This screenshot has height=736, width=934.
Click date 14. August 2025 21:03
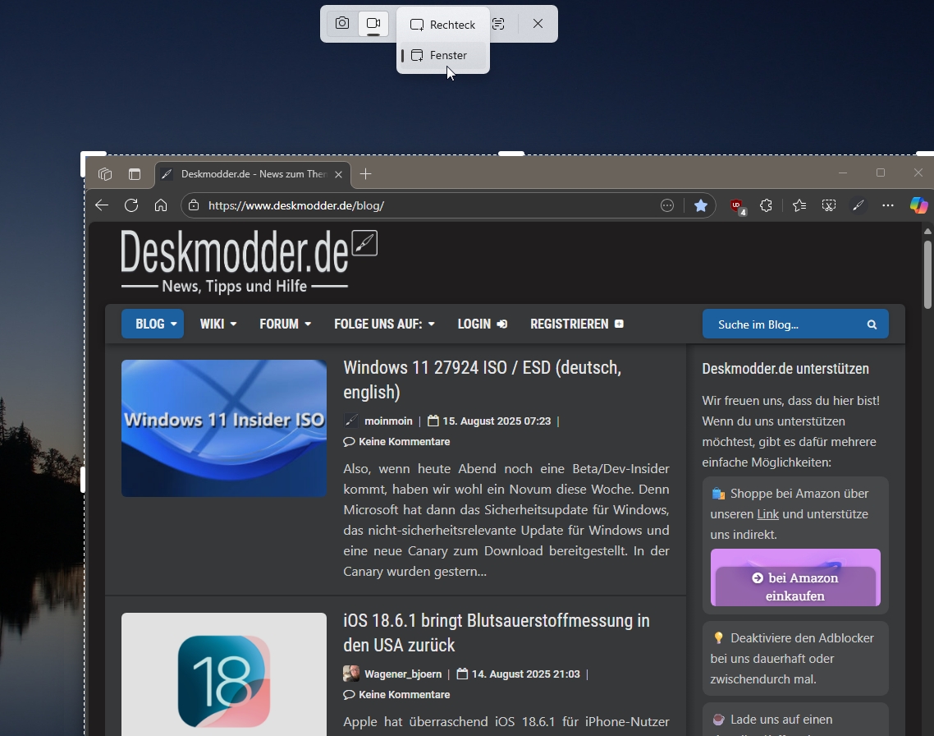(525, 674)
